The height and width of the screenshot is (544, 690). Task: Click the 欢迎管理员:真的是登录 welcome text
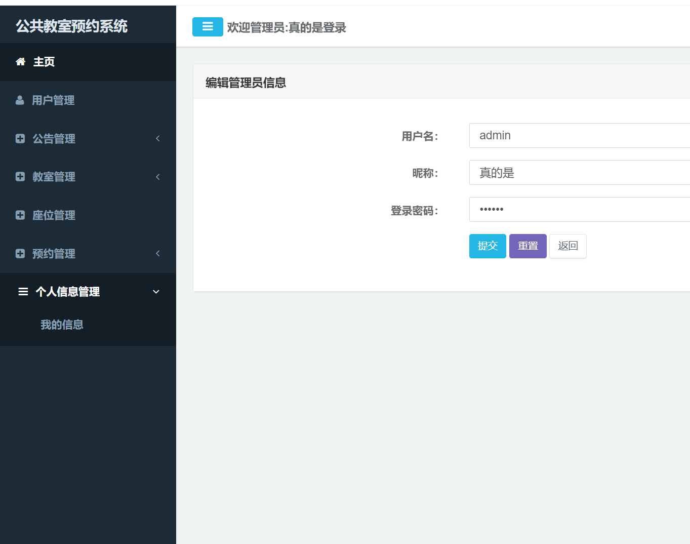click(287, 28)
